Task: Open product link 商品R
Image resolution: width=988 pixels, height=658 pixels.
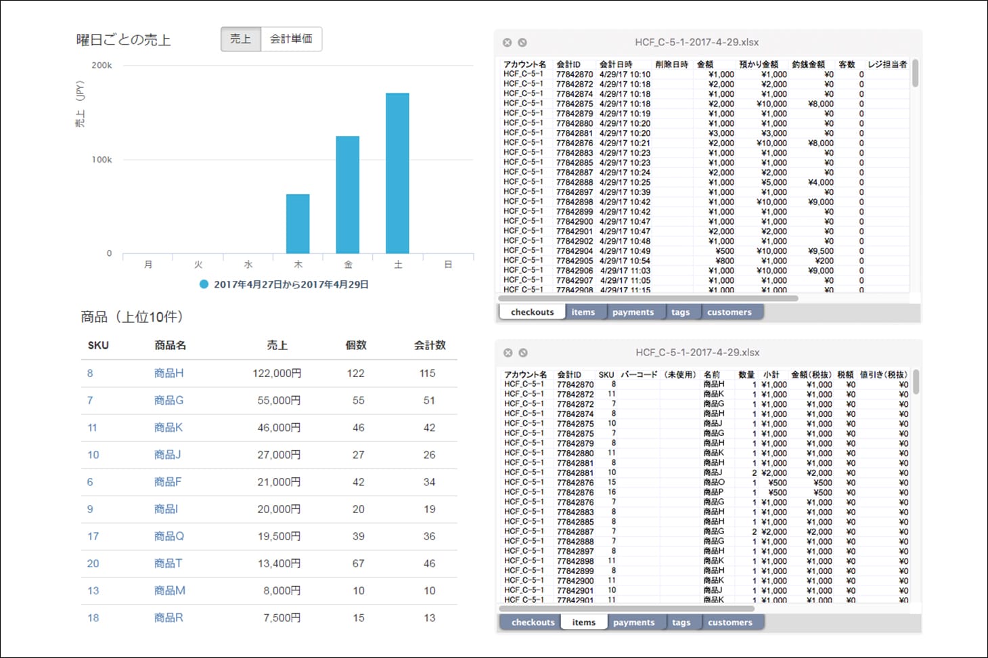Action: pyautogui.click(x=169, y=617)
